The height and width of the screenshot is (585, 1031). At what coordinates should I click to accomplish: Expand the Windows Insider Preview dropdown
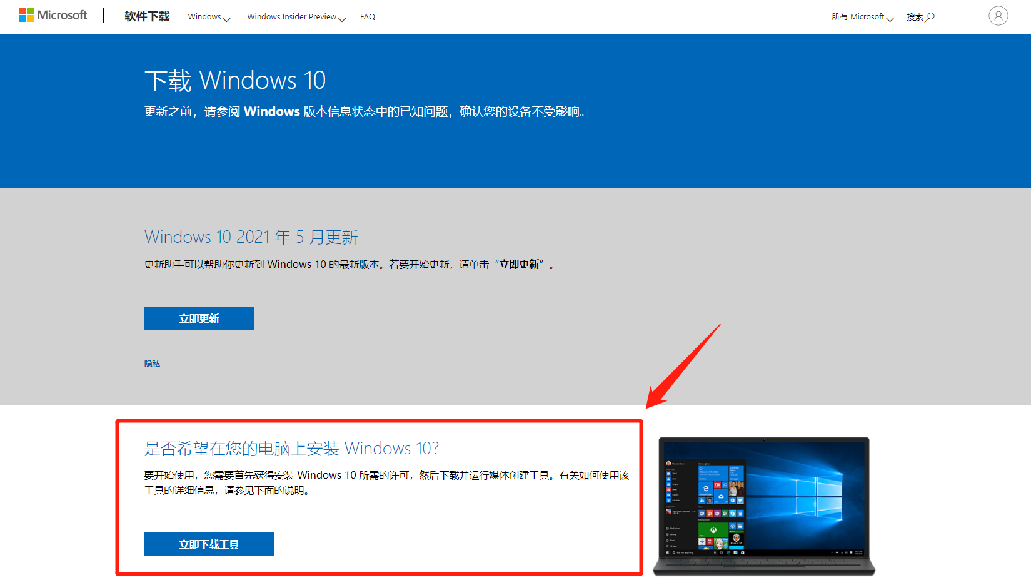point(296,17)
